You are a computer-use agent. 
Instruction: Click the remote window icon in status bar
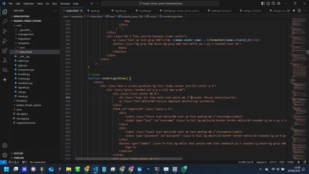pos(3,162)
